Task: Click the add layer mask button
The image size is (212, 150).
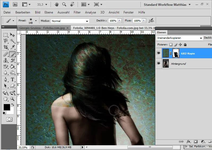Action: (x=196, y=142)
